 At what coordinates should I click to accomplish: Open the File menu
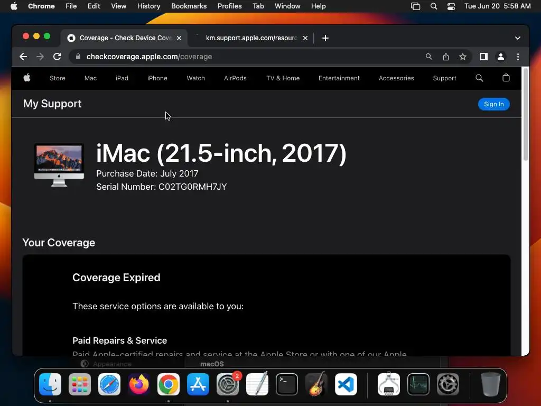(71, 6)
